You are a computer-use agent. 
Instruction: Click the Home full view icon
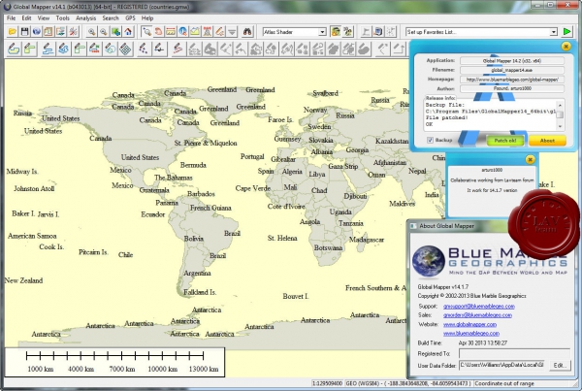coord(128,32)
